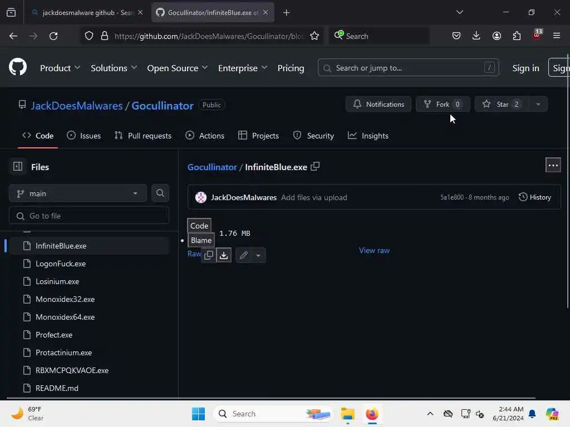Open the Security tab
Screen dimensions: 570x427
pyautogui.click(x=313, y=136)
